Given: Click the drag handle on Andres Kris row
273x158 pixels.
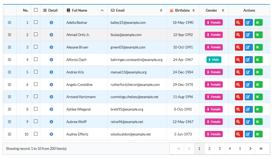Looking at the screenshot, I should (10, 72).
